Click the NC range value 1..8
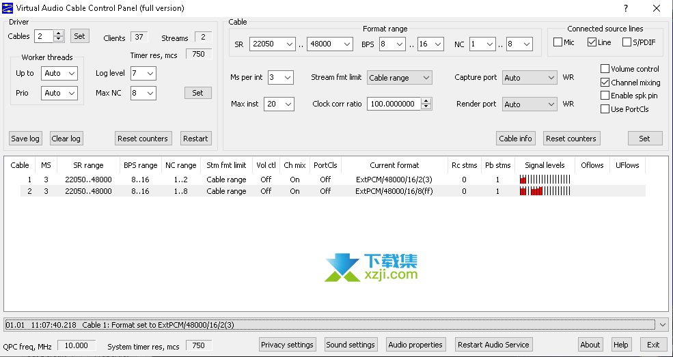Screen dimensions: 673x357 180,191
